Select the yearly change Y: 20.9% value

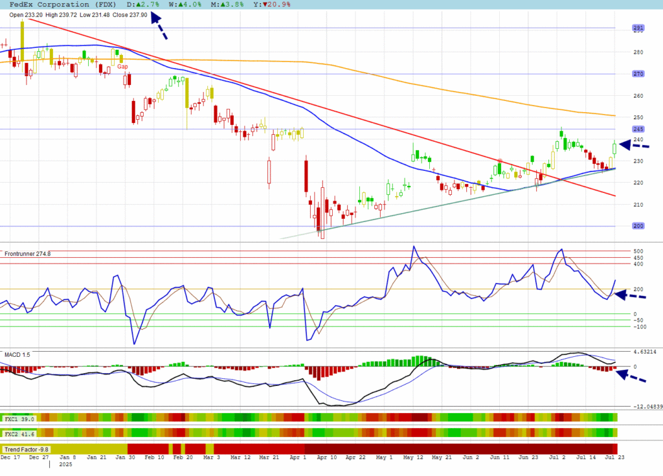[272, 5]
